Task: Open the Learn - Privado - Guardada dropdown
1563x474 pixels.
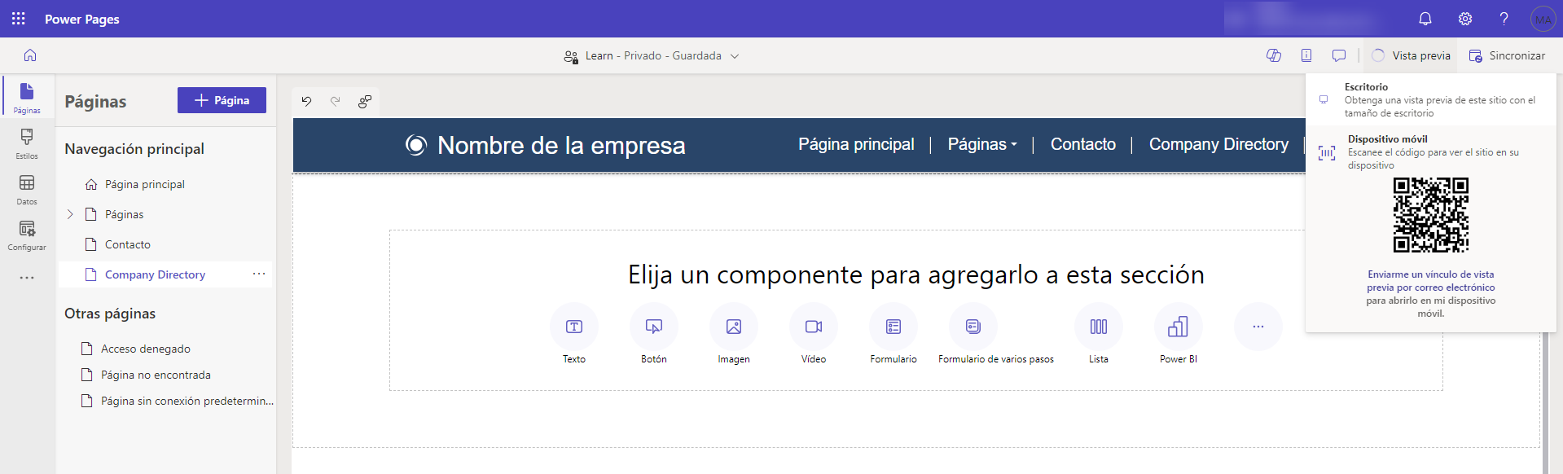Action: point(652,55)
